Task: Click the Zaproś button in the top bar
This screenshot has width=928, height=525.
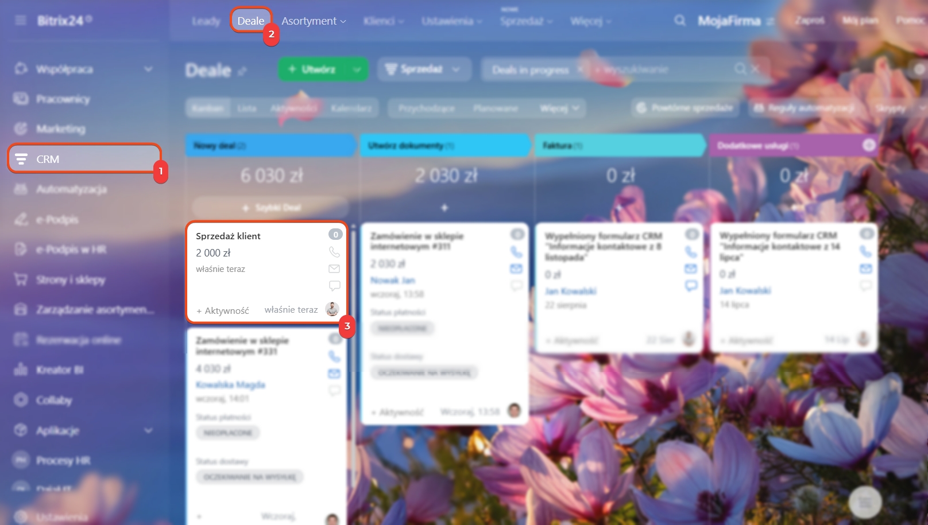Action: [810, 21]
